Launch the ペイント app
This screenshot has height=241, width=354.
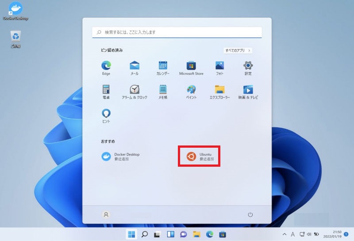pyautogui.click(x=191, y=92)
